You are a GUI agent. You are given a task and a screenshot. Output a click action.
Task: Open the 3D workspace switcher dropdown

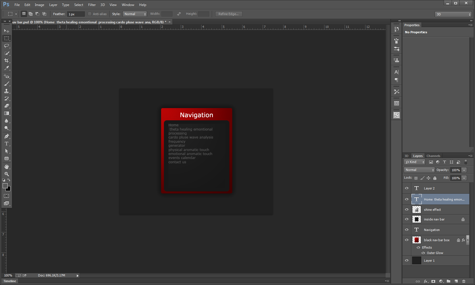pyautogui.click(x=453, y=14)
